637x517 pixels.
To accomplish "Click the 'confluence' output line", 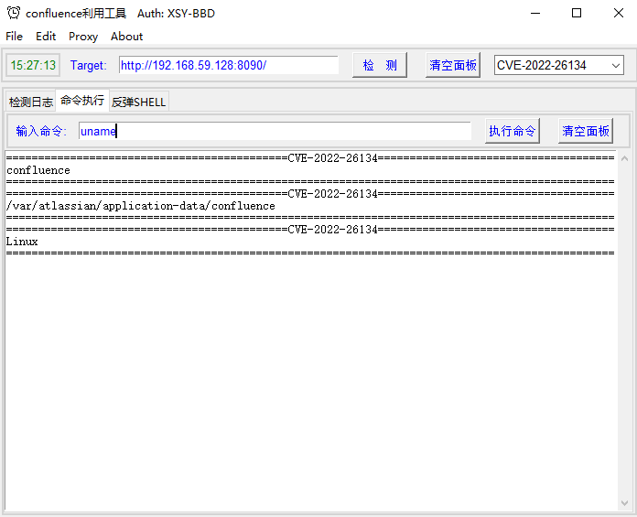I will (38, 170).
